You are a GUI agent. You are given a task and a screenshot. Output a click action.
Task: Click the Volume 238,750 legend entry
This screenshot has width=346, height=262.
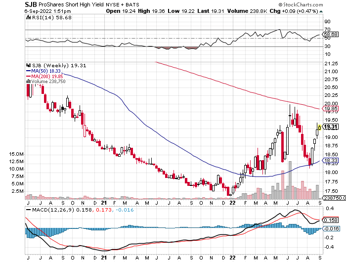pyautogui.click(x=48, y=81)
